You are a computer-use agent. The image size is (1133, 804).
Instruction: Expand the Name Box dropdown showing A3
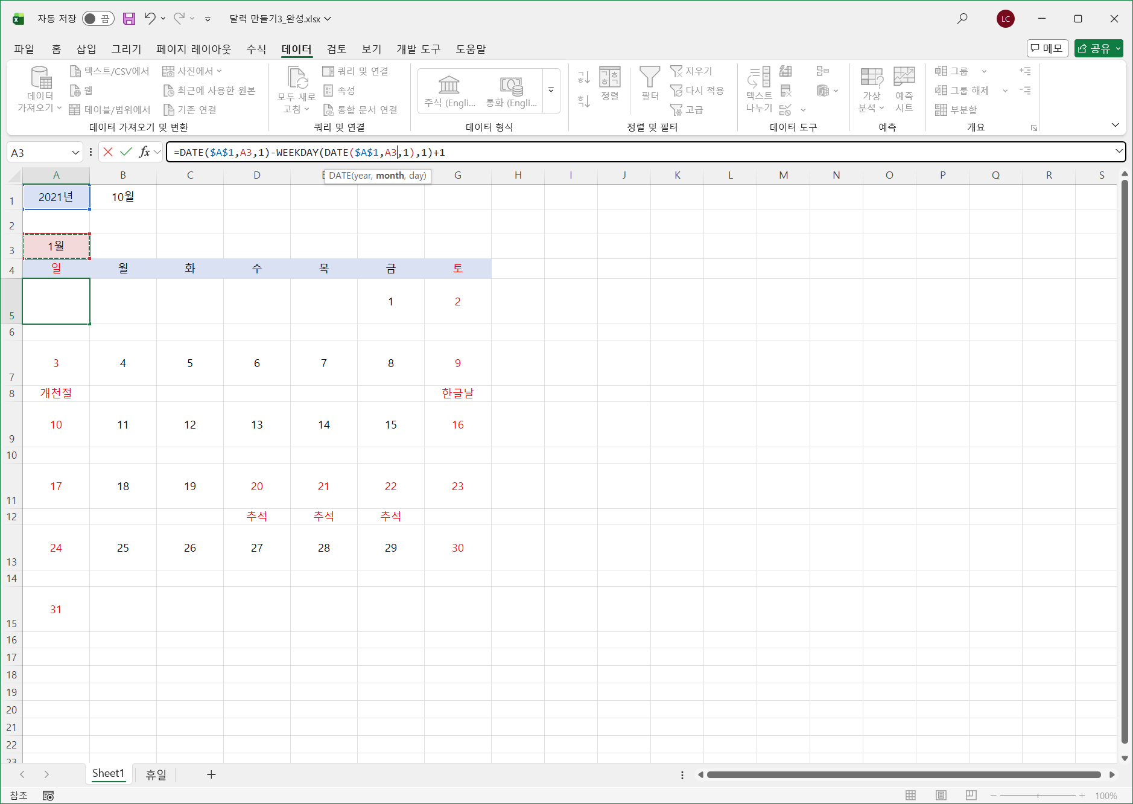click(x=75, y=153)
